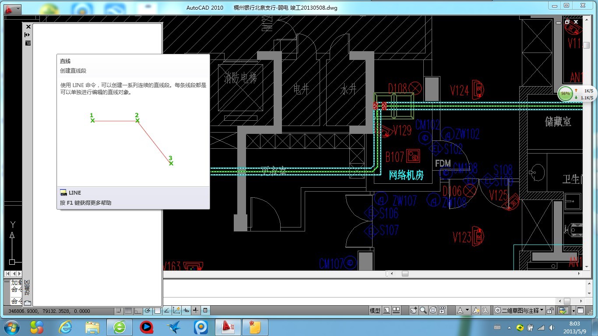This screenshot has width=598, height=336.
Task: Click the annotation scale icon
Action: (460, 311)
